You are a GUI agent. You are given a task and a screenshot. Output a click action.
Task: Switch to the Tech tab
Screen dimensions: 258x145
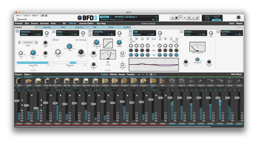[x=232, y=24]
